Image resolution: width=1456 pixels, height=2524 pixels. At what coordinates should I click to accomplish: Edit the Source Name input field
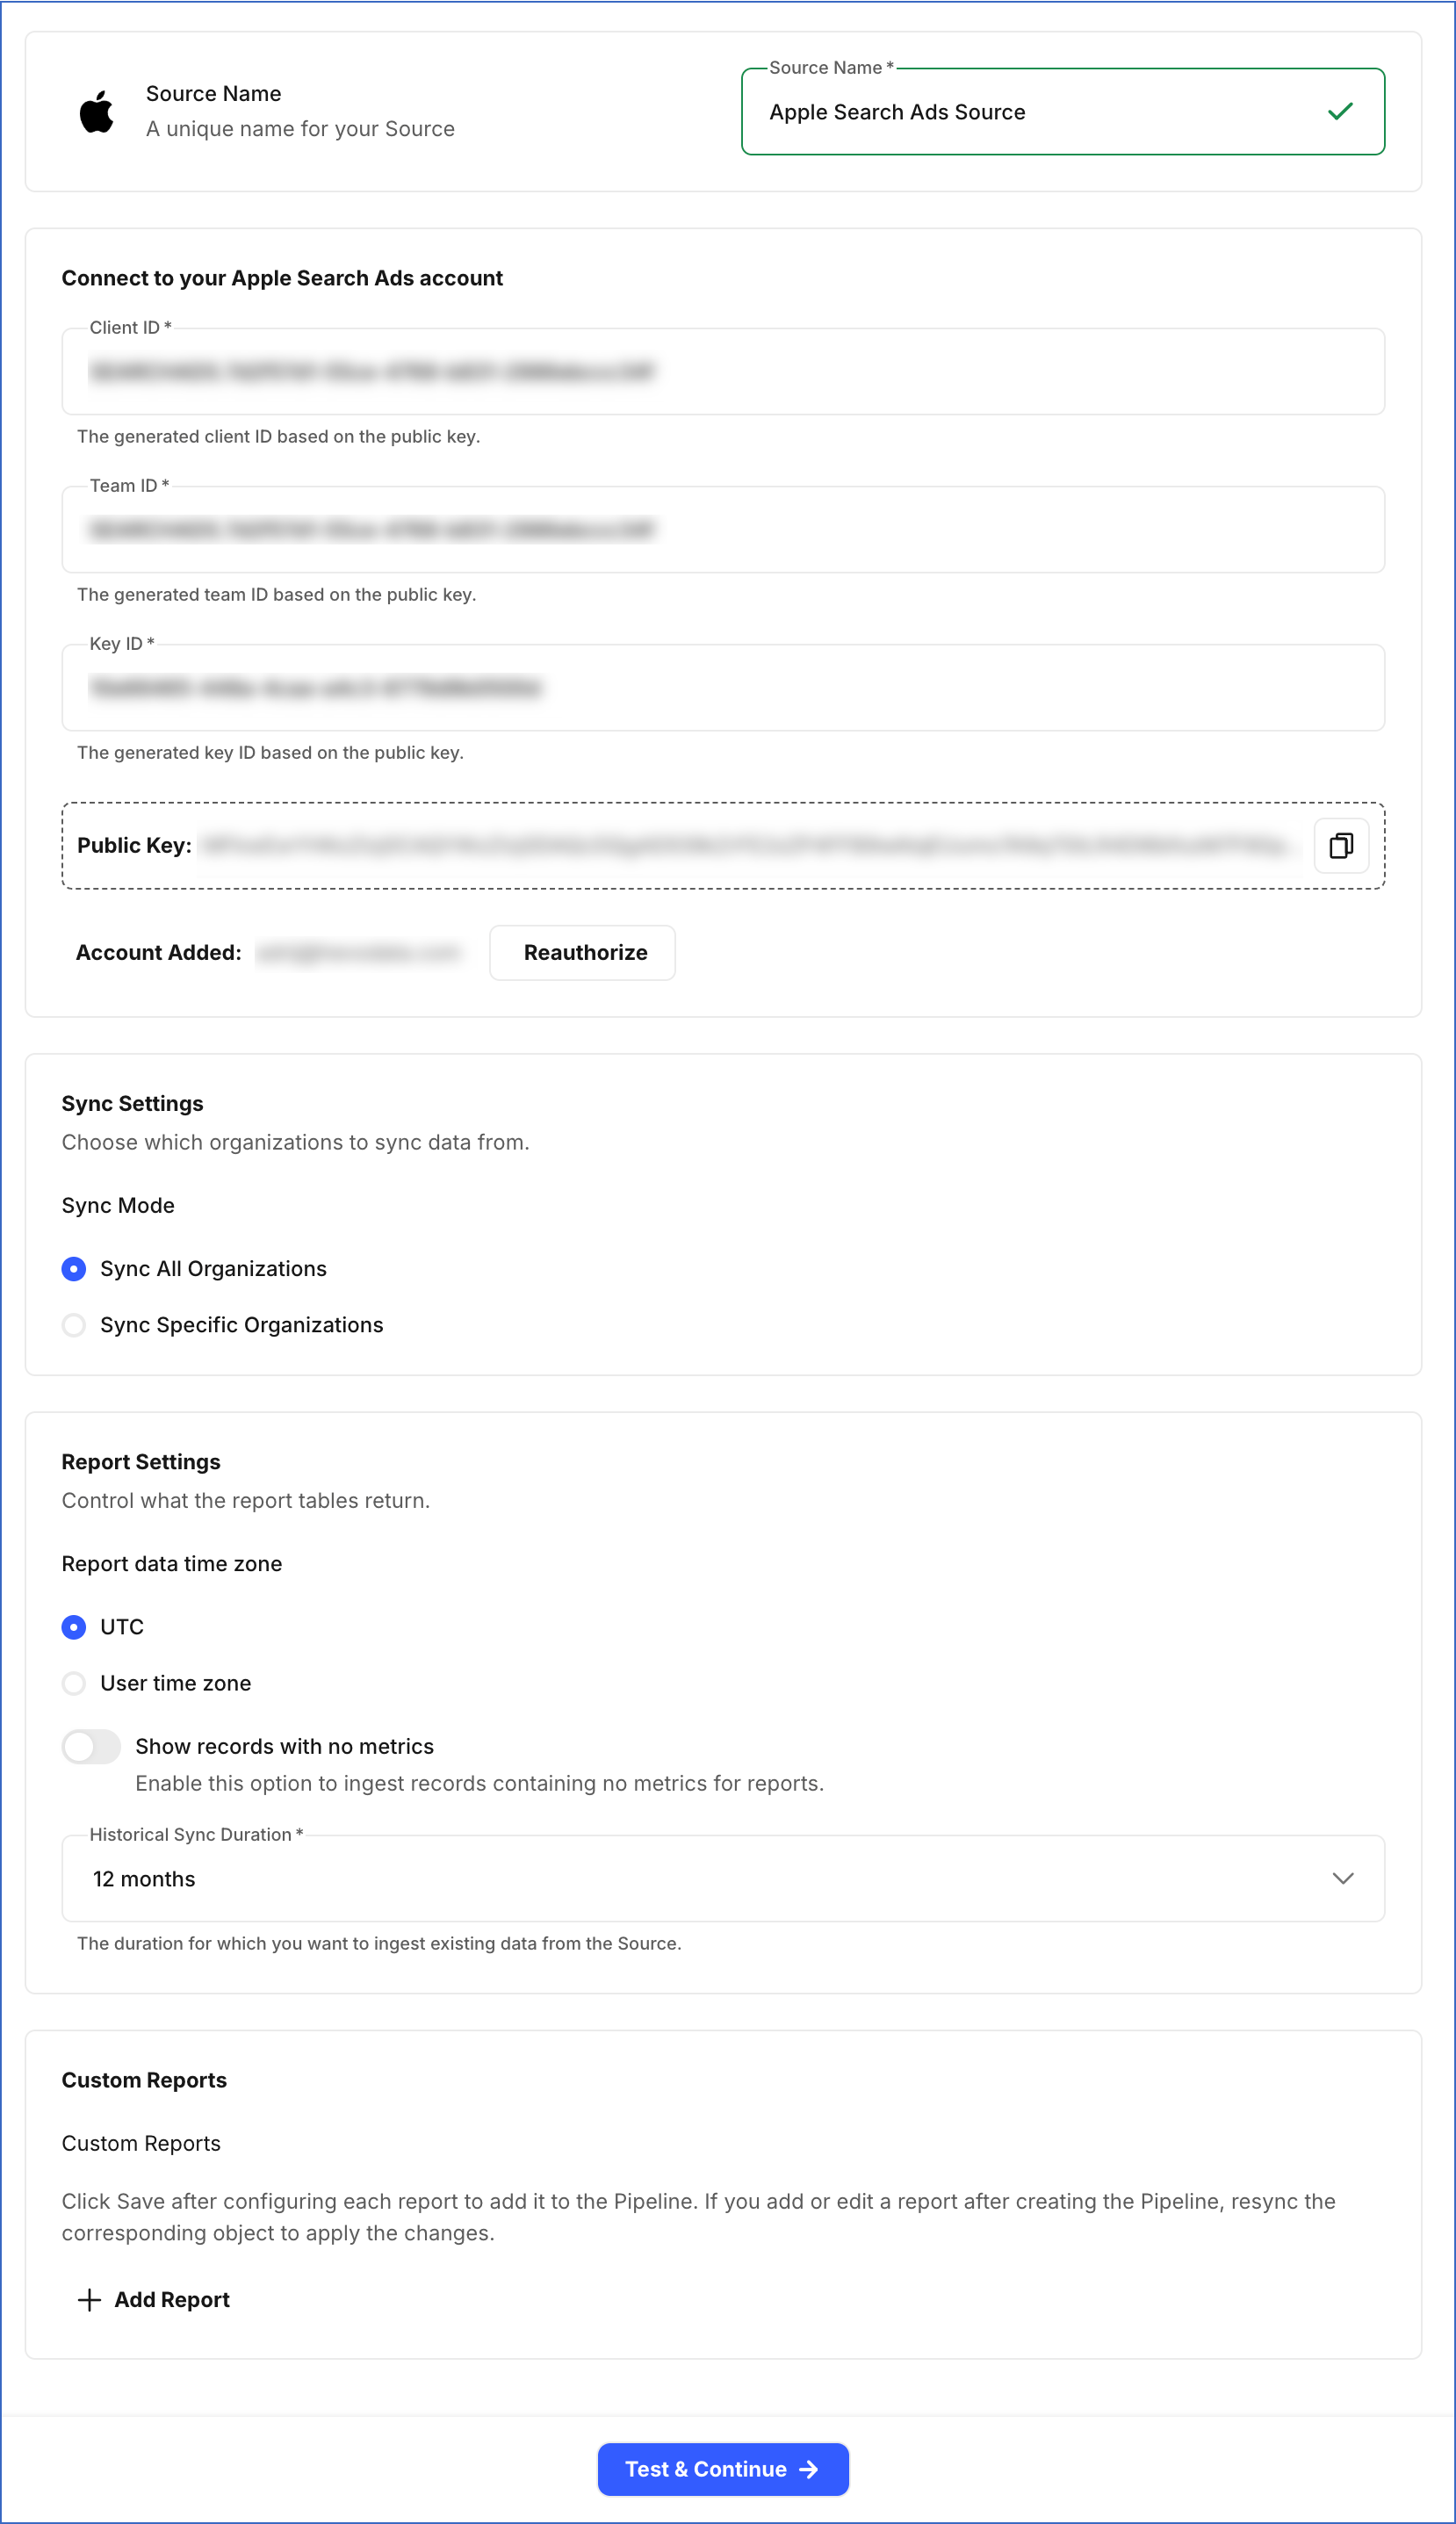1063,112
